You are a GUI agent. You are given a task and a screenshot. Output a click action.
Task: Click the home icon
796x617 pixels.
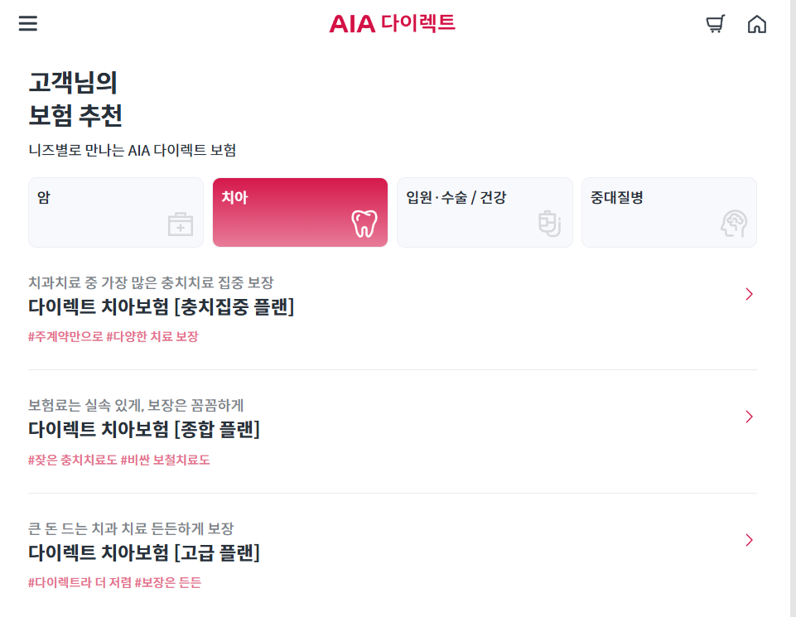757,23
